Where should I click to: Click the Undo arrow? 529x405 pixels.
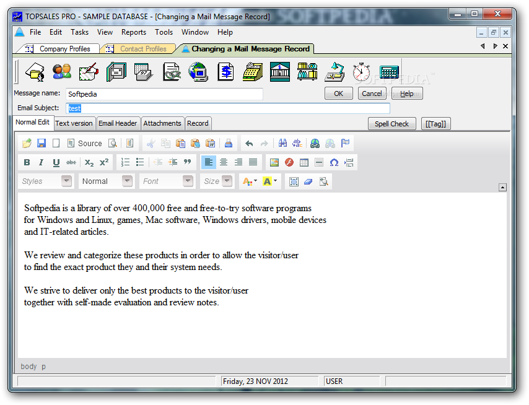coord(249,143)
